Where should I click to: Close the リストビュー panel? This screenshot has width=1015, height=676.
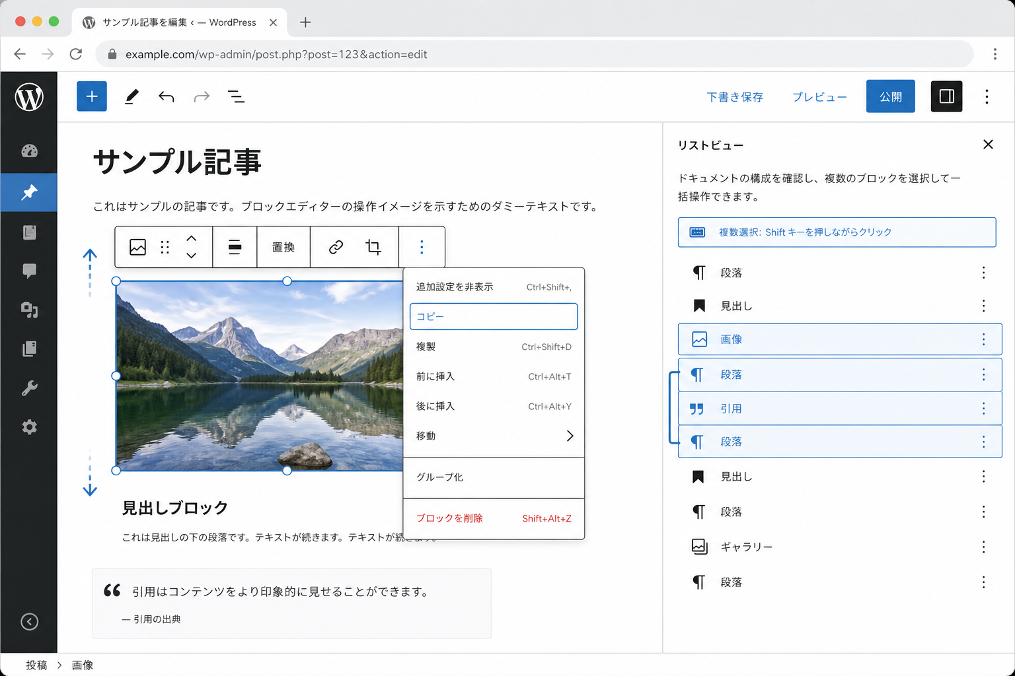pos(988,144)
